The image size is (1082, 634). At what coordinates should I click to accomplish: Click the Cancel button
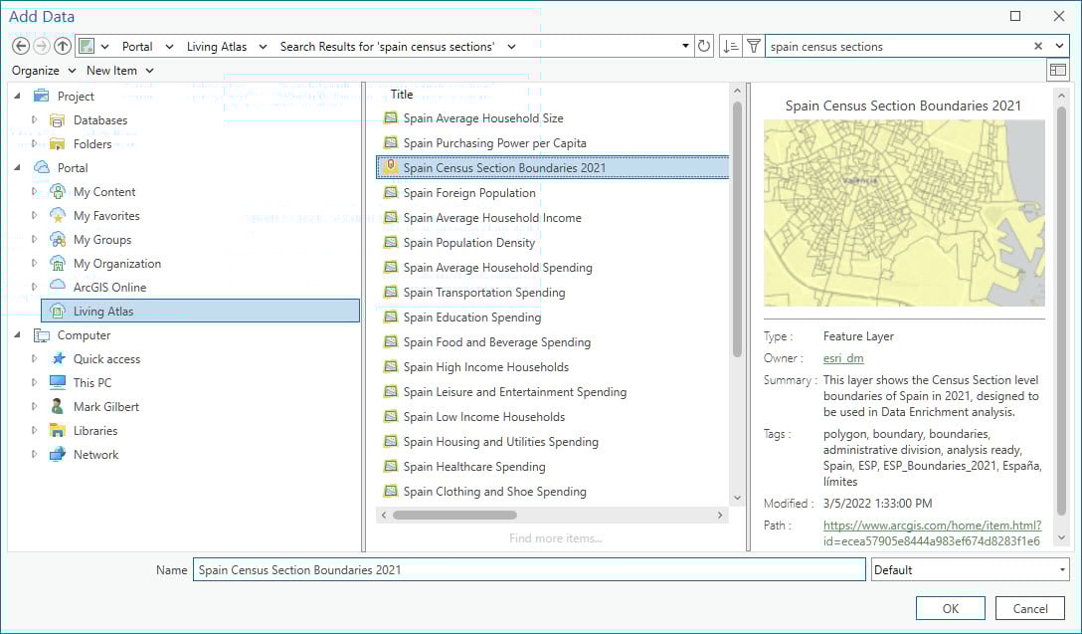[x=1029, y=608]
